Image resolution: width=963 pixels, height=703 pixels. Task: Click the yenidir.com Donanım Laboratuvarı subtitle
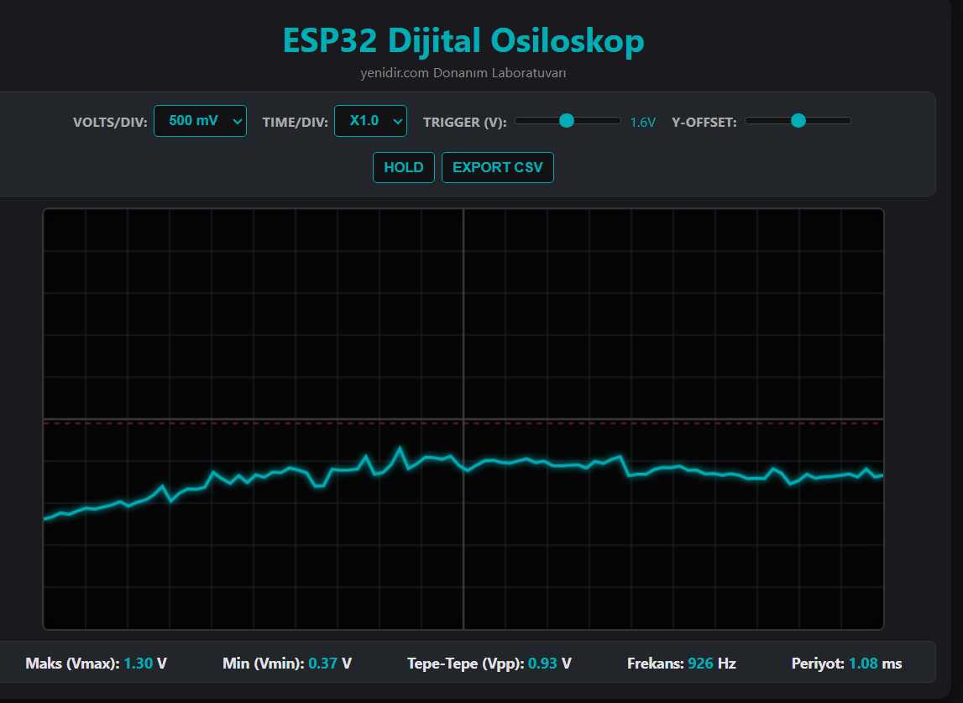click(x=463, y=73)
